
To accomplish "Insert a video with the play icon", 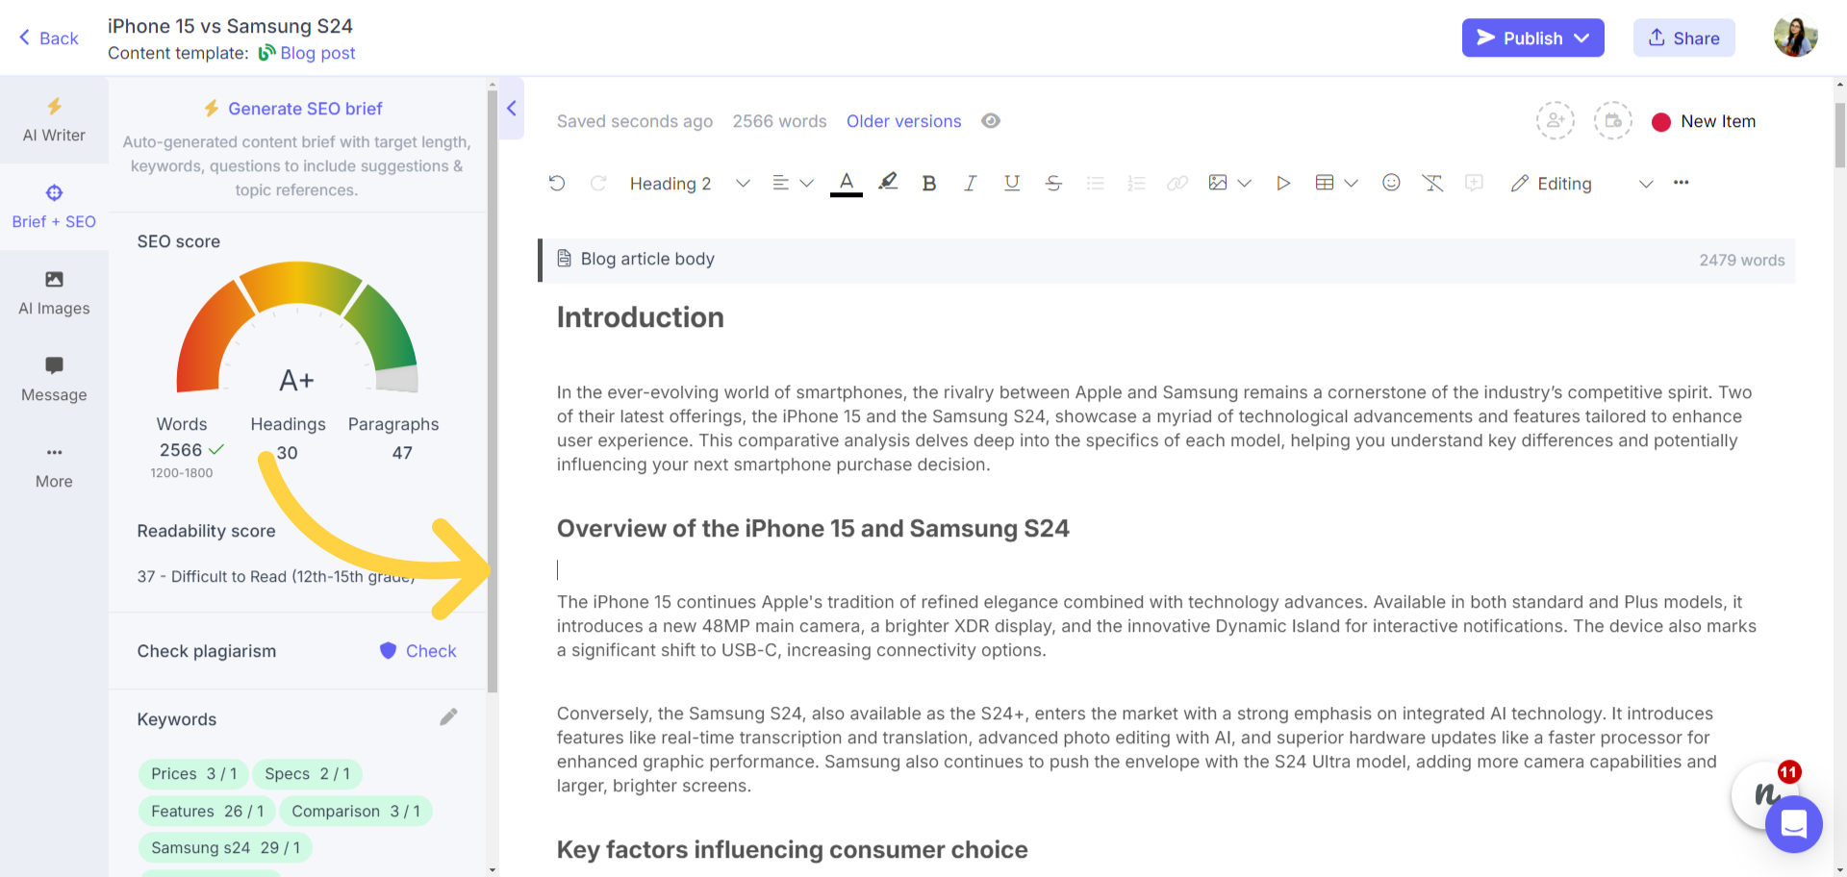I will tap(1282, 183).
